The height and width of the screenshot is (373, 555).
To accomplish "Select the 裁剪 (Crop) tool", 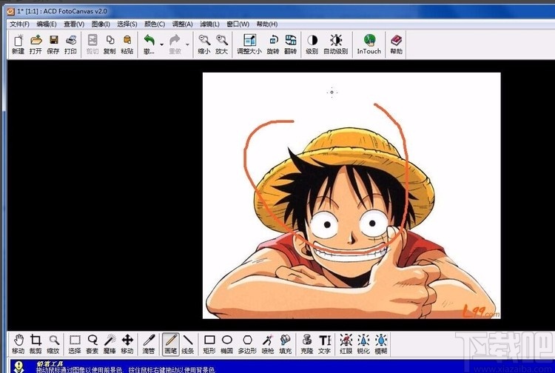I will pos(36,344).
